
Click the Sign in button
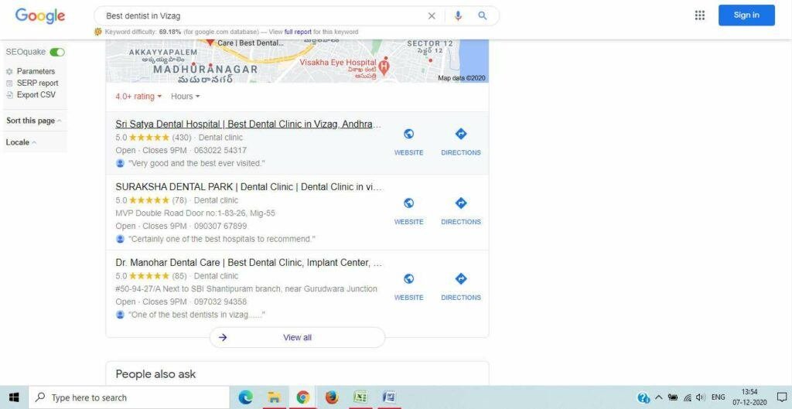[x=746, y=15]
